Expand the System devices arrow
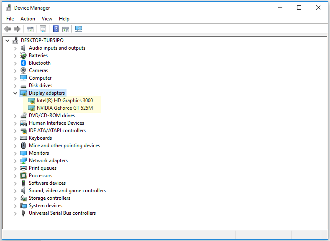This screenshot has width=330, height=241. click(15, 206)
